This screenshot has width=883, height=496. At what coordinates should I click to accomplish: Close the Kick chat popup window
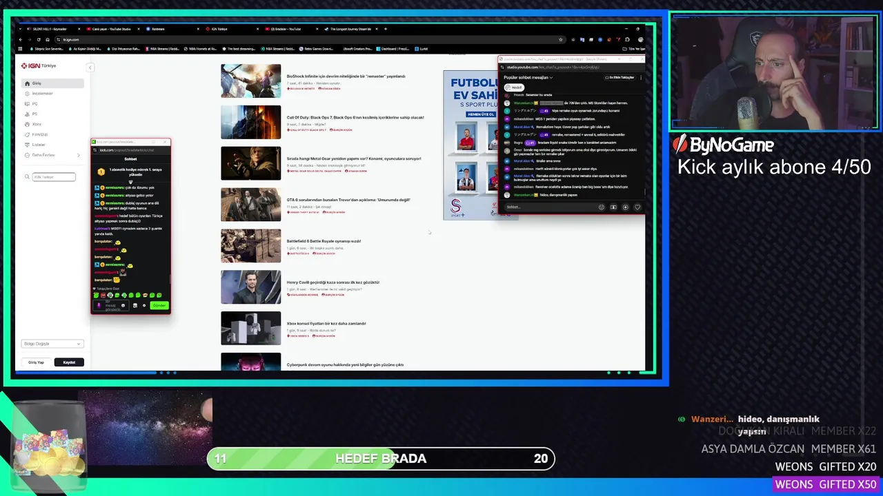(165, 142)
